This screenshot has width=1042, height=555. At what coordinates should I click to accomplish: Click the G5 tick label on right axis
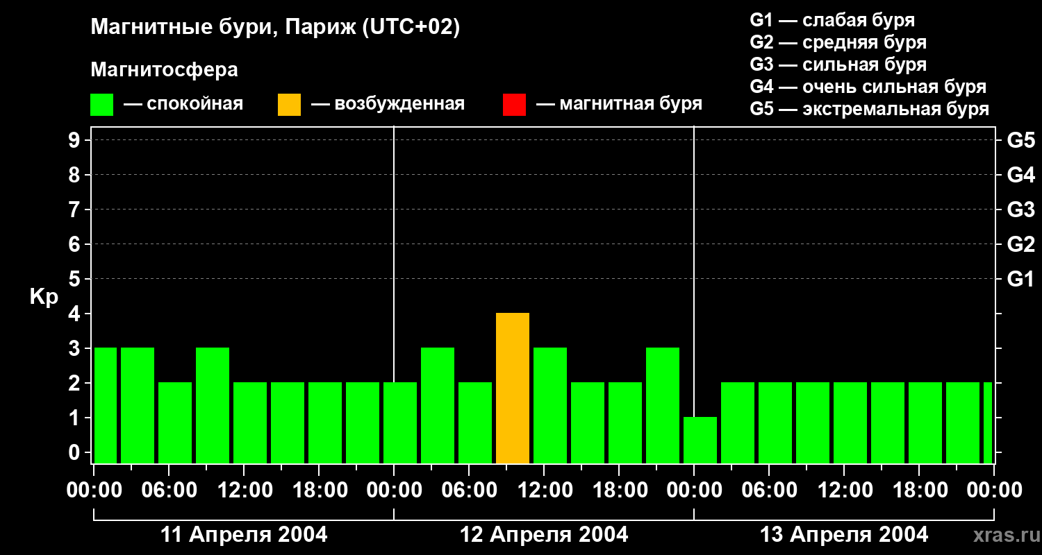pos(1021,140)
